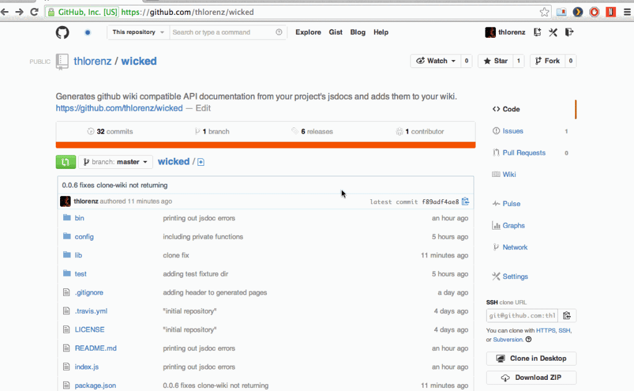Create a new repository from header icon
The height and width of the screenshot is (391, 634).
point(537,32)
